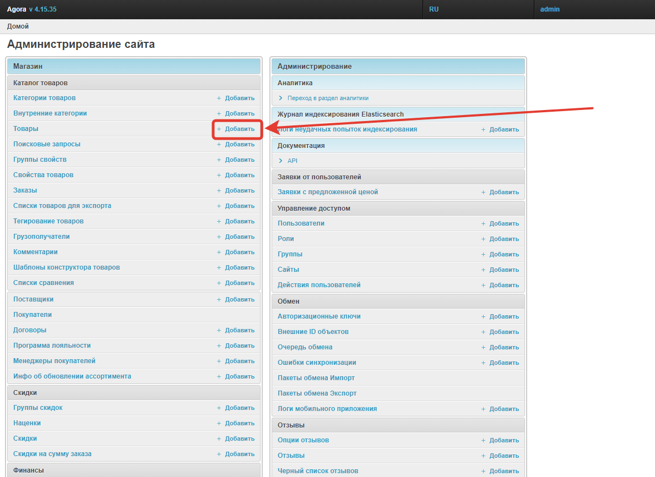655x477 pixels.
Task: Click the plus icon beside Пользователи
Action: pos(483,224)
